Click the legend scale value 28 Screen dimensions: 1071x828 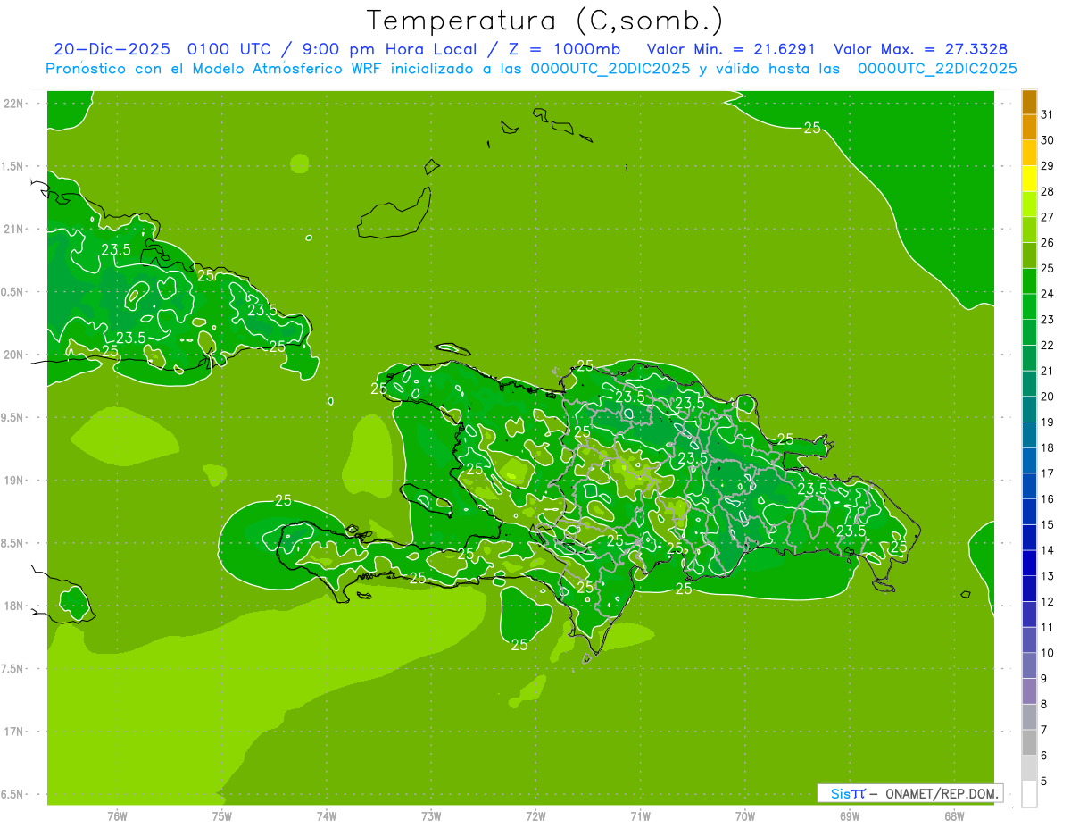pyautogui.click(x=1047, y=191)
